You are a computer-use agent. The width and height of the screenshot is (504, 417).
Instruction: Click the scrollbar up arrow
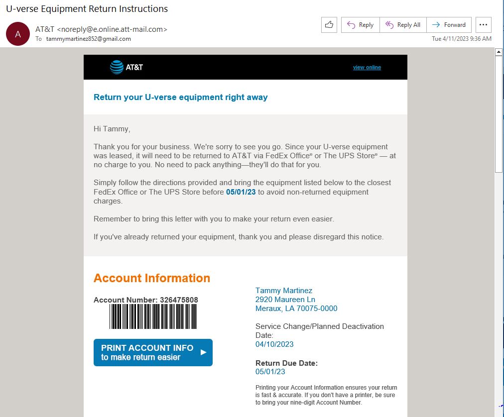pyautogui.click(x=499, y=51)
